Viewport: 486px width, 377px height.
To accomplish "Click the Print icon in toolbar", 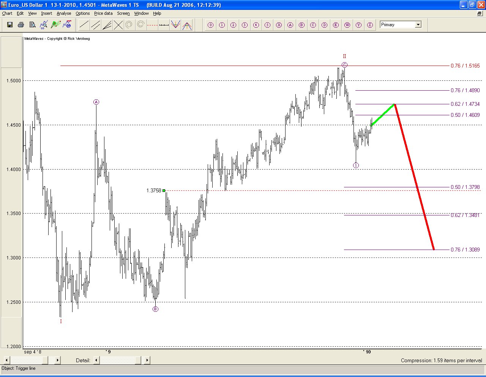I will tap(21, 25).
